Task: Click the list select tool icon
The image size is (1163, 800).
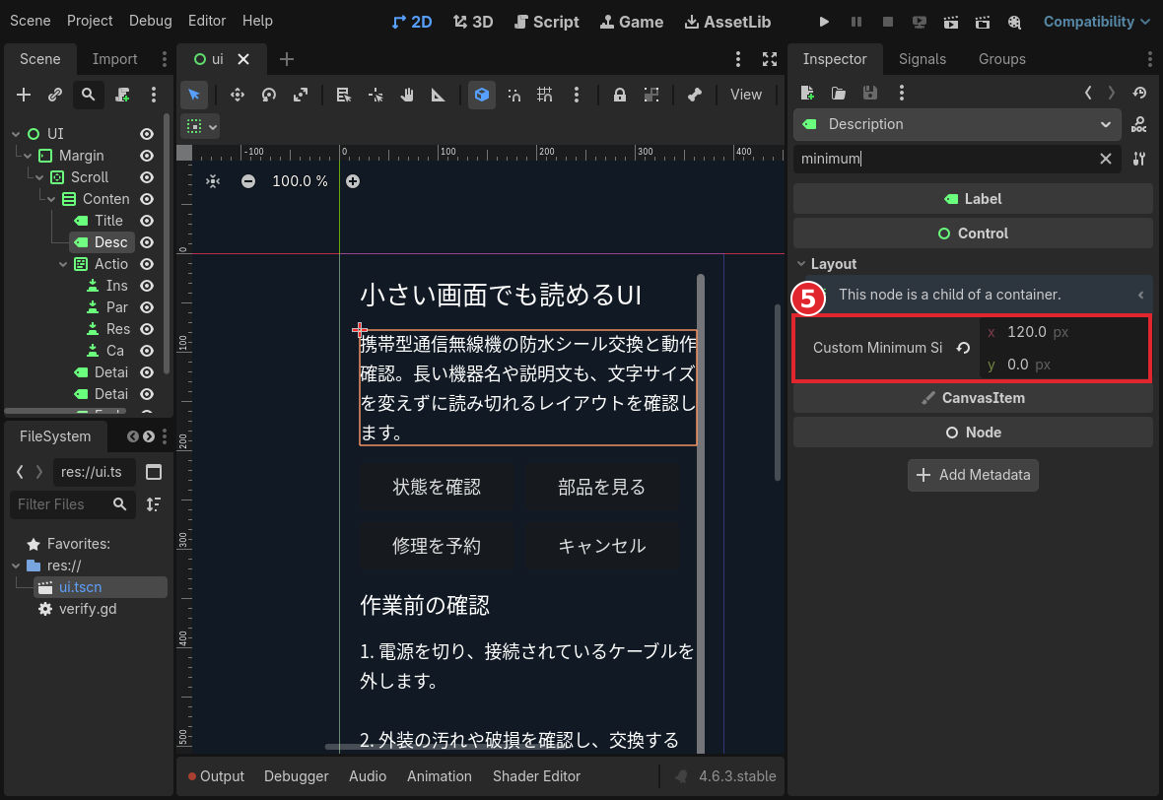Action: tap(343, 95)
